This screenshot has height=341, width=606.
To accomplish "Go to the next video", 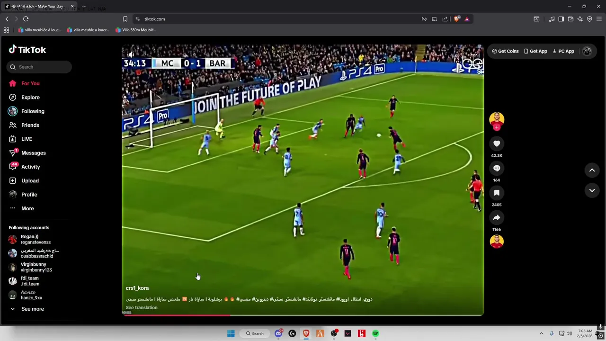I will coord(592,190).
